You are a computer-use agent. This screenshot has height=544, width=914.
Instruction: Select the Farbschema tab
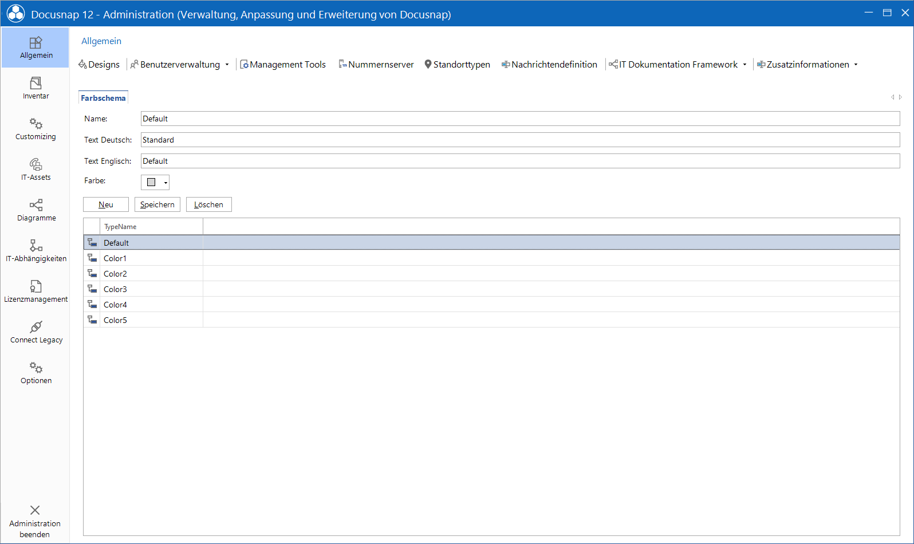(103, 98)
